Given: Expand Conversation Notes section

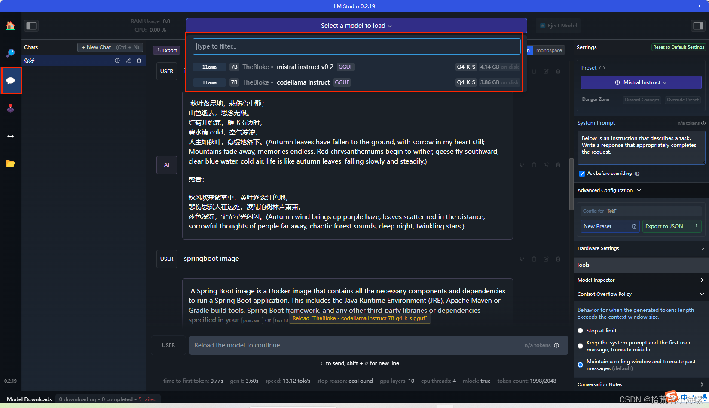Looking at the screenshot, I should [x=641, y=384].
